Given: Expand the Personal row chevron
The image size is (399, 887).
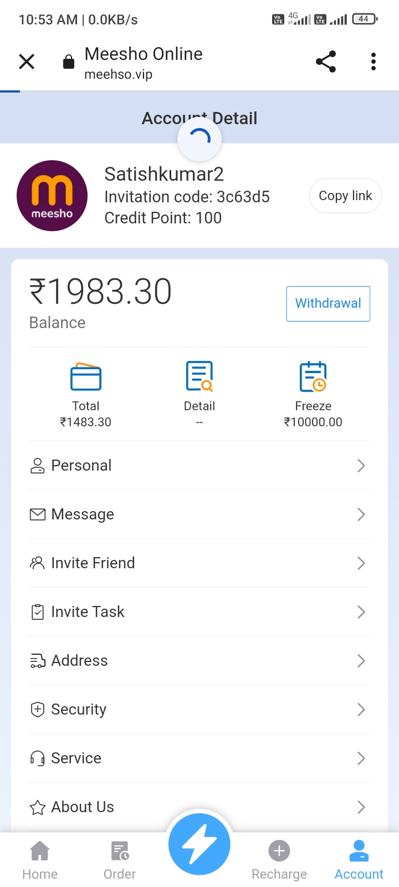Looking at the screenshot, I should point(361,466).
